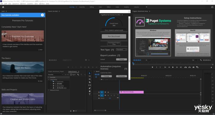Expand the C: Local Disk drive
The width and height of the screenshot is (215, 115).
[x=51, y=82]
